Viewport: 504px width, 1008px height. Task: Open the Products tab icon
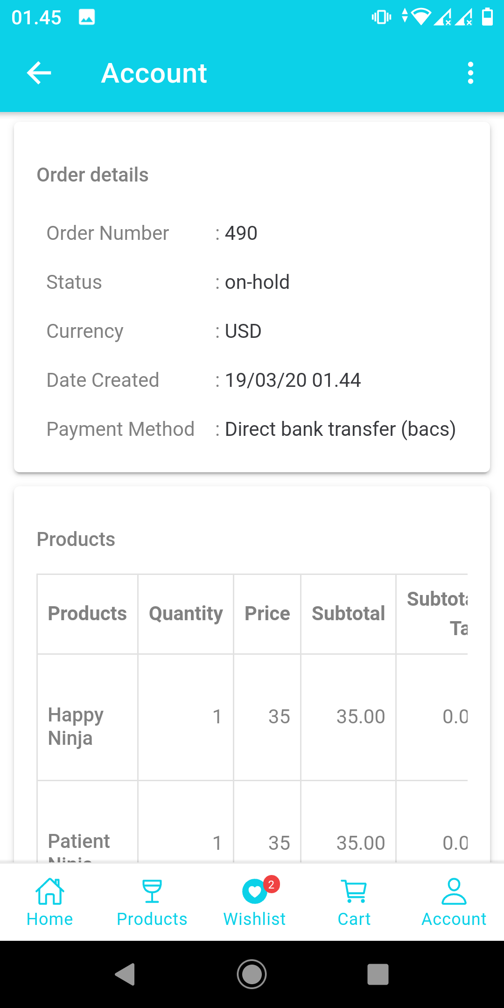point(152,892)
